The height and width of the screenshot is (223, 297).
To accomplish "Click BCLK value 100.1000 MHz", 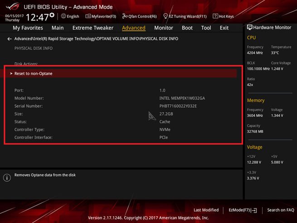I will point(258,69).
